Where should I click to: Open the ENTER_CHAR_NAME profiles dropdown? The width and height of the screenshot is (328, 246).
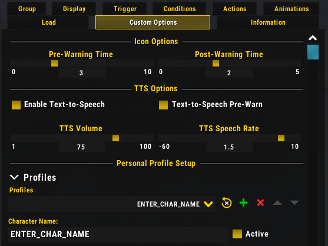[112, 204]
